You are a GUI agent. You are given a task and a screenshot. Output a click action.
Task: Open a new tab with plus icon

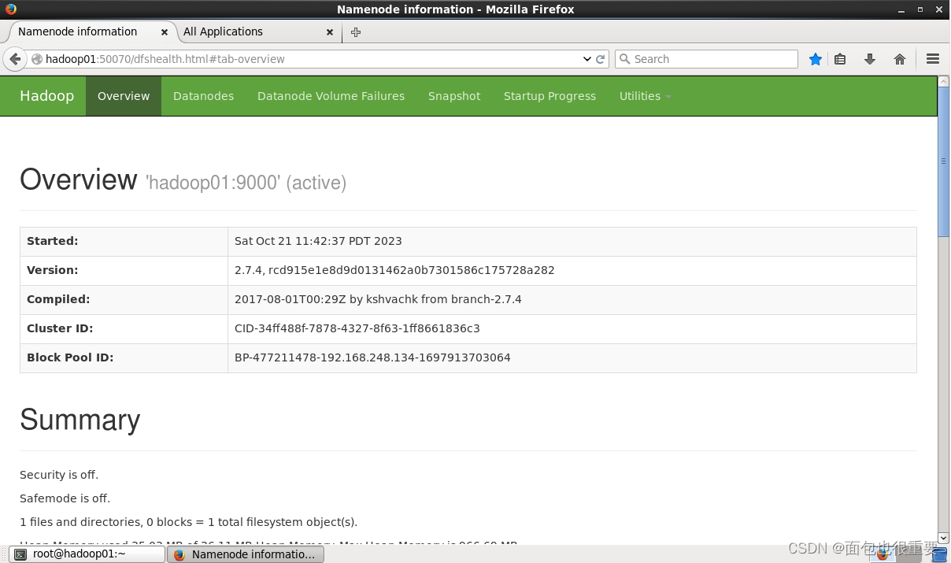(356, 32)
